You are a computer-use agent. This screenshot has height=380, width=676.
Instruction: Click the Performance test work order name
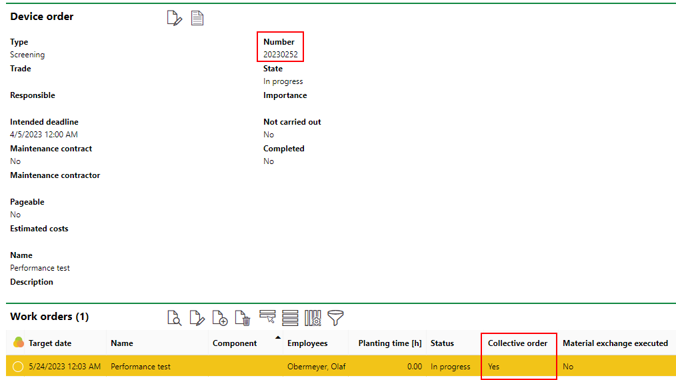pyautogui.click(x=141, y=367)
